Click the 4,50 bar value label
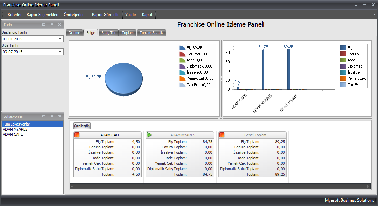This screenshot has height=206, width=378. (x=238, y=82)
